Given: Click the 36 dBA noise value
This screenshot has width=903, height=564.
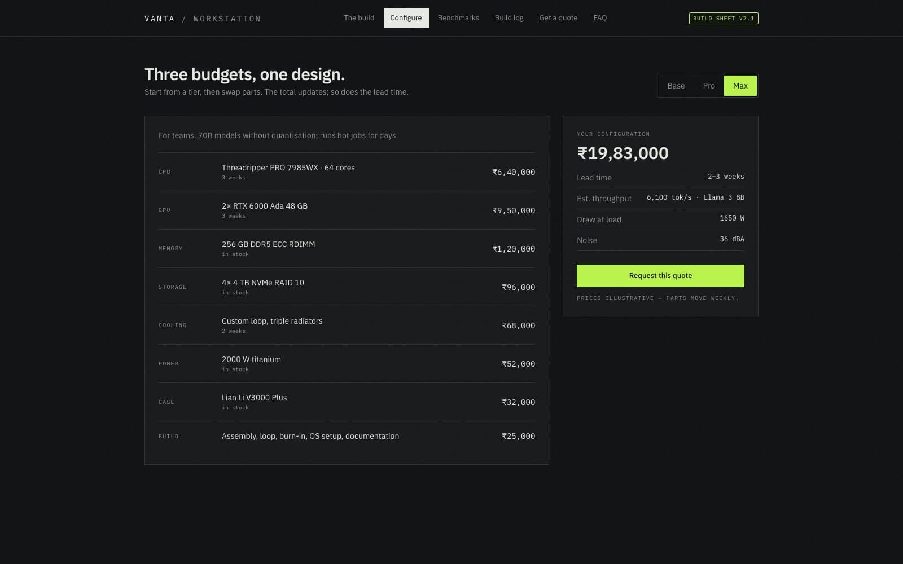Looking at the screenshot, I should (x=732, y=239).
